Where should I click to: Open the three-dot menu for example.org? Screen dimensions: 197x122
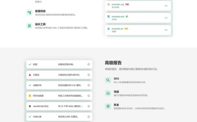click(166, 6)
